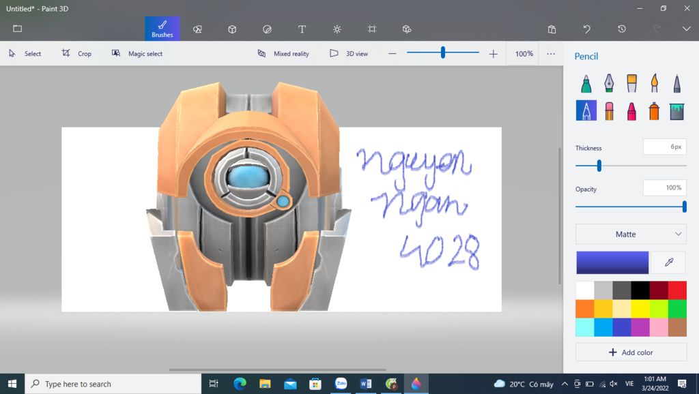Viewport: 699px width, 394px height.
Task: Show hidden system tray icons
Action: click(565, 384)
